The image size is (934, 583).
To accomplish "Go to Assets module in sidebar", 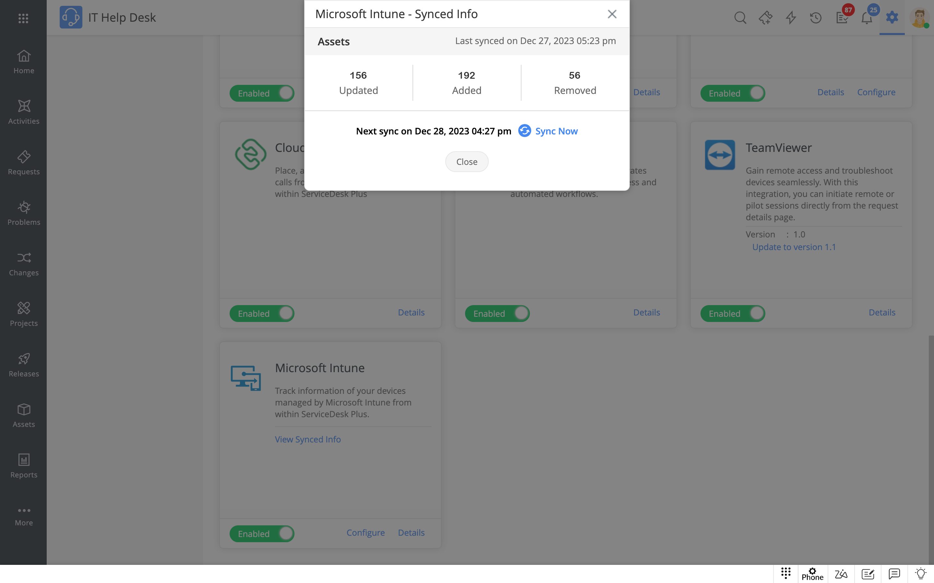I will 24,415.
